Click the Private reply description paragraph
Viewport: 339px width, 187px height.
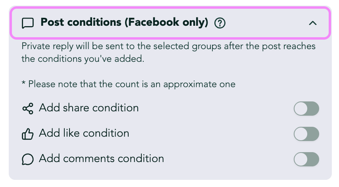[x=168, y=52]
